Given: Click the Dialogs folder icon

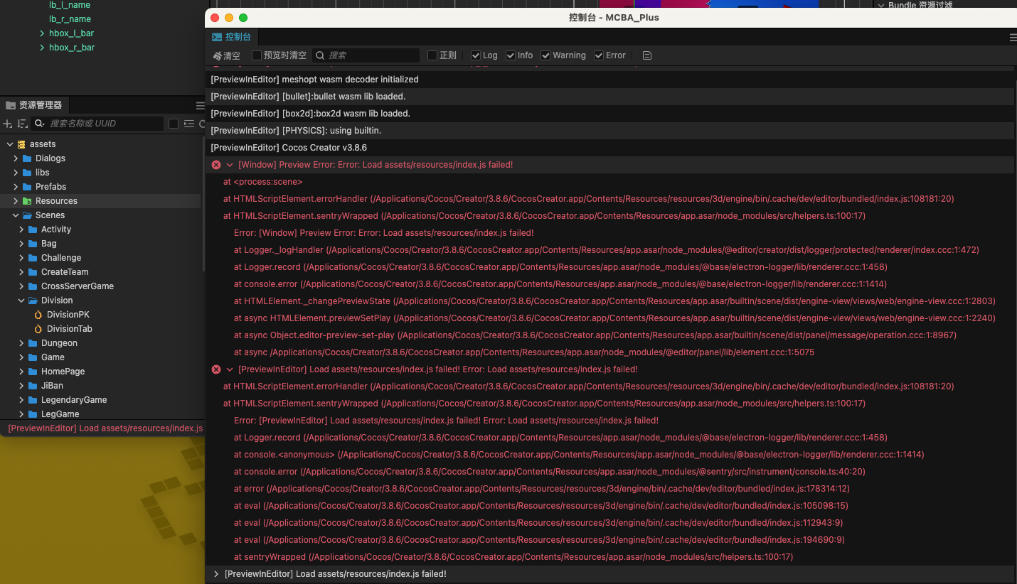Looking at the screenshot, I should 27,158.
